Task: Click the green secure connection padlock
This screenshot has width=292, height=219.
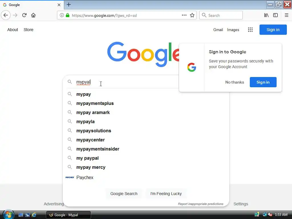Action: 68,15
